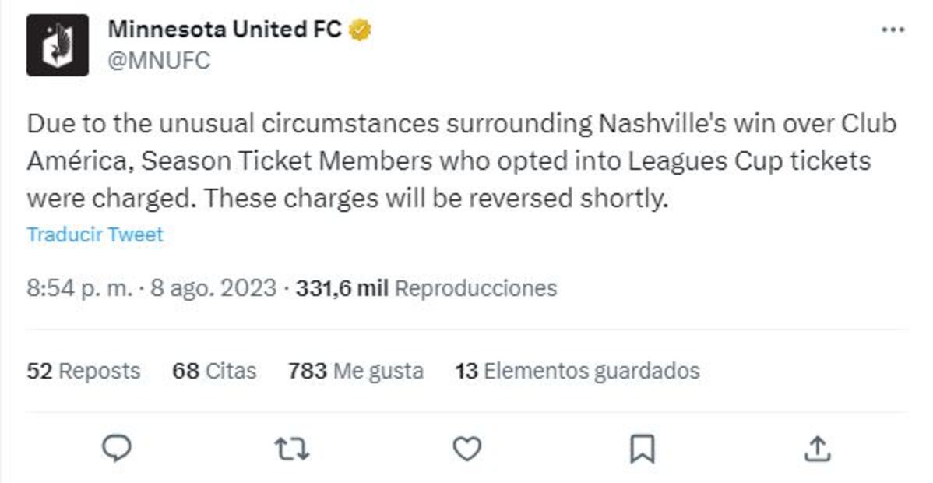
Task: Show the 783 Me gusta likes list
Action: pyautogui.click(x=355, y=371)
